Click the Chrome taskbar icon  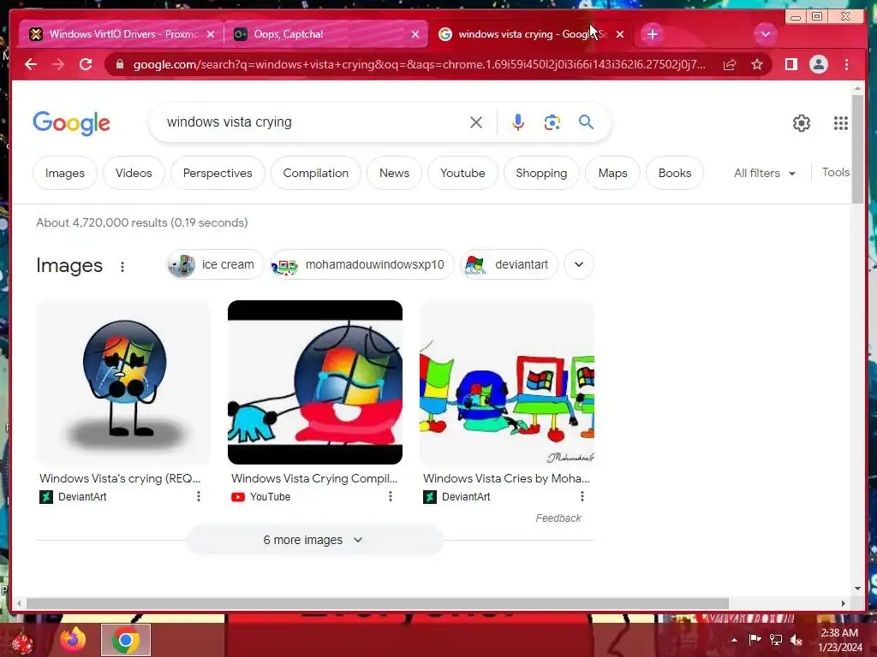coord(126,640)
